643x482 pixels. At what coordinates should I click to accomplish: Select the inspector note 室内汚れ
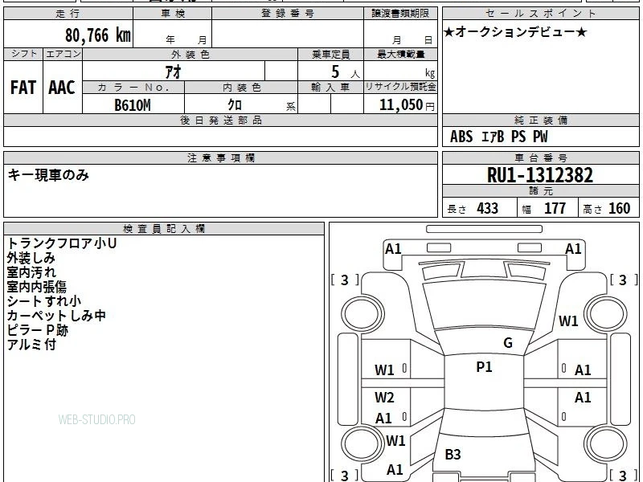coord(31,272)
